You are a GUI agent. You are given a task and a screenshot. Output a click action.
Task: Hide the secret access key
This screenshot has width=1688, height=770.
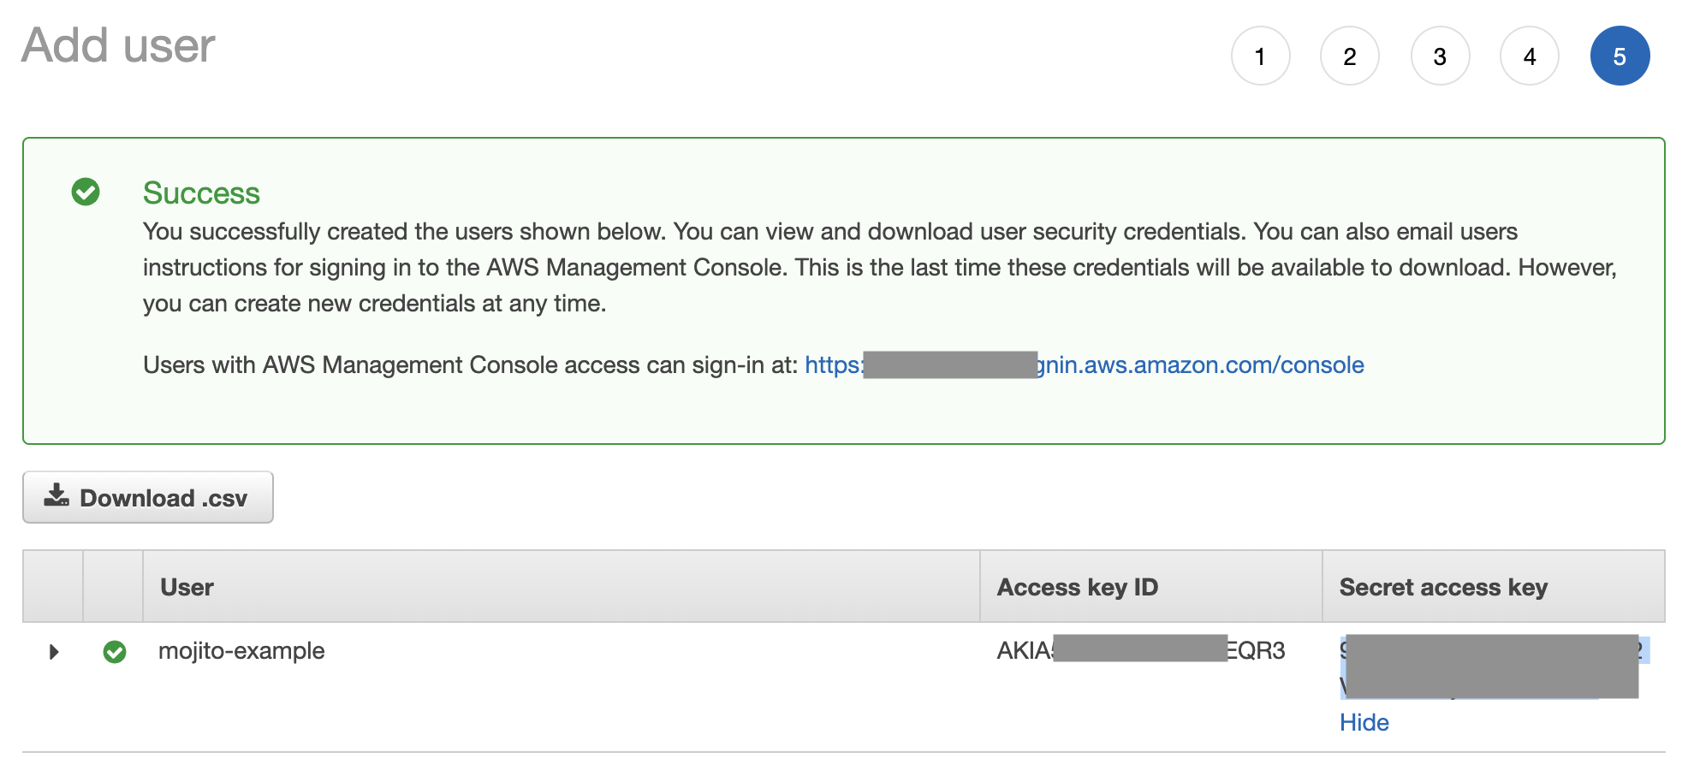pos(1364,723)
